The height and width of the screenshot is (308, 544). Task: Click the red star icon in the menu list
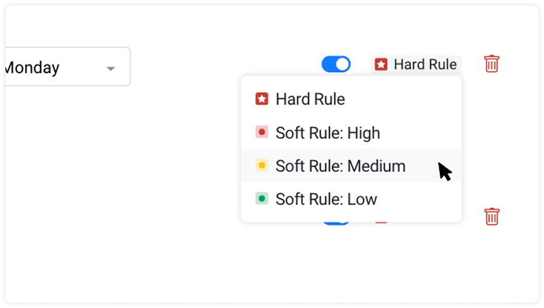pos(262,99)
